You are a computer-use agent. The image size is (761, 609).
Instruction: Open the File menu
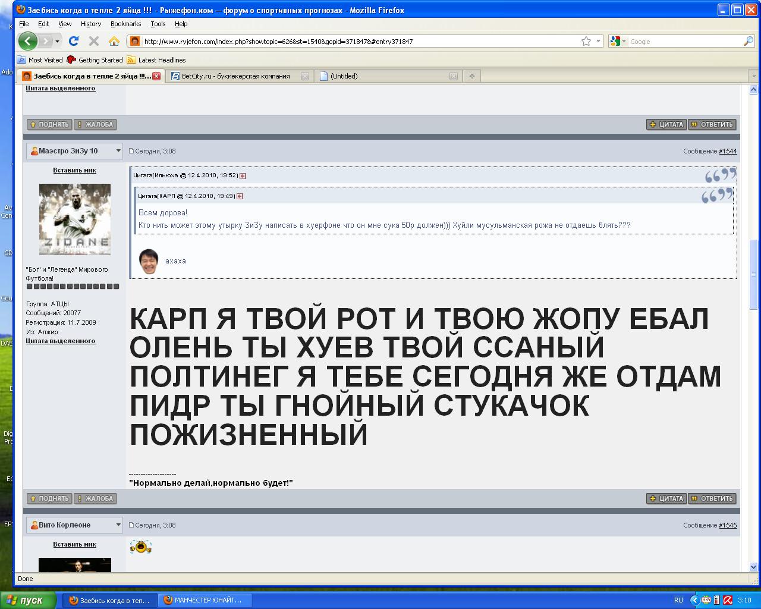24,24
